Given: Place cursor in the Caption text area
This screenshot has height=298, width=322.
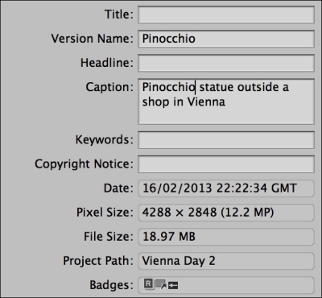Looking at the screenshot, I should (x=226, y=101).
